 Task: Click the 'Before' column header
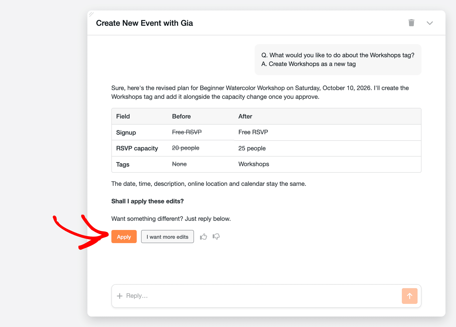pyautogui.click(x=181, y=116)
